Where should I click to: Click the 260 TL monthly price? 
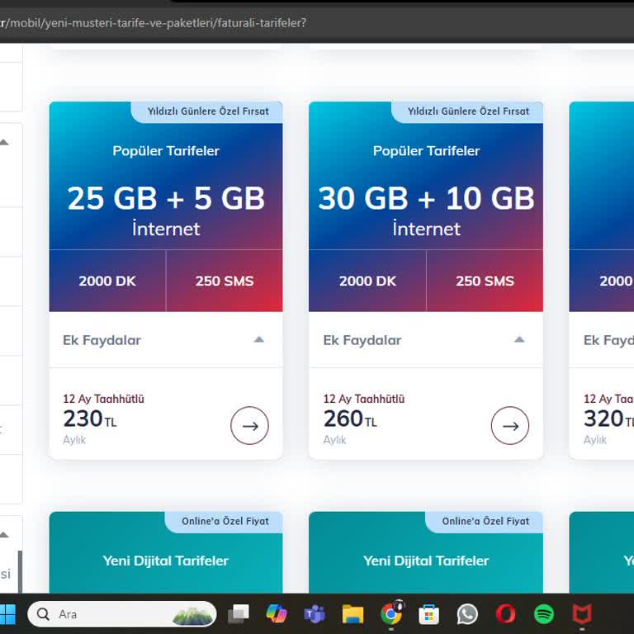point(350,419)
